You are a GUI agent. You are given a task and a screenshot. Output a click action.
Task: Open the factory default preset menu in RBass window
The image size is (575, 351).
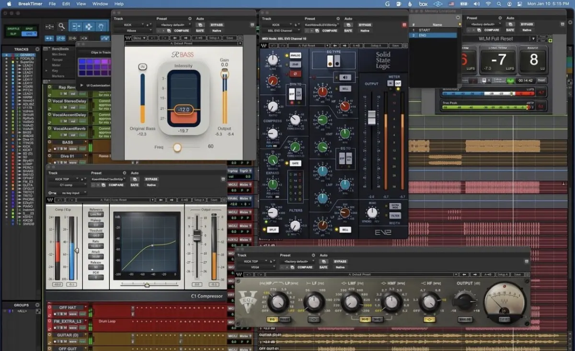point(174,24)
